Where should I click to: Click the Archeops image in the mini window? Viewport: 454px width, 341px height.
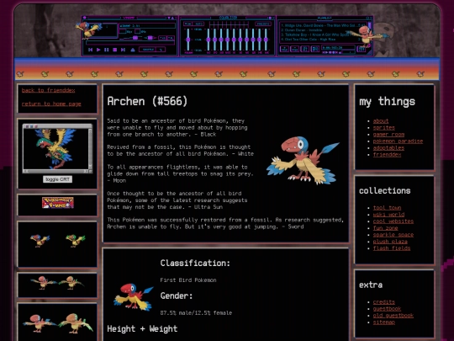55,148
